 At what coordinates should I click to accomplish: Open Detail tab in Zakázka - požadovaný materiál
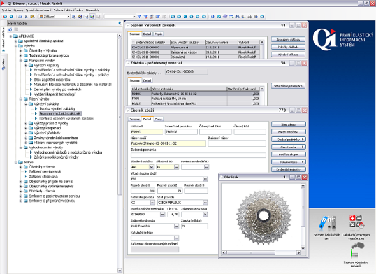click(147, 80)
